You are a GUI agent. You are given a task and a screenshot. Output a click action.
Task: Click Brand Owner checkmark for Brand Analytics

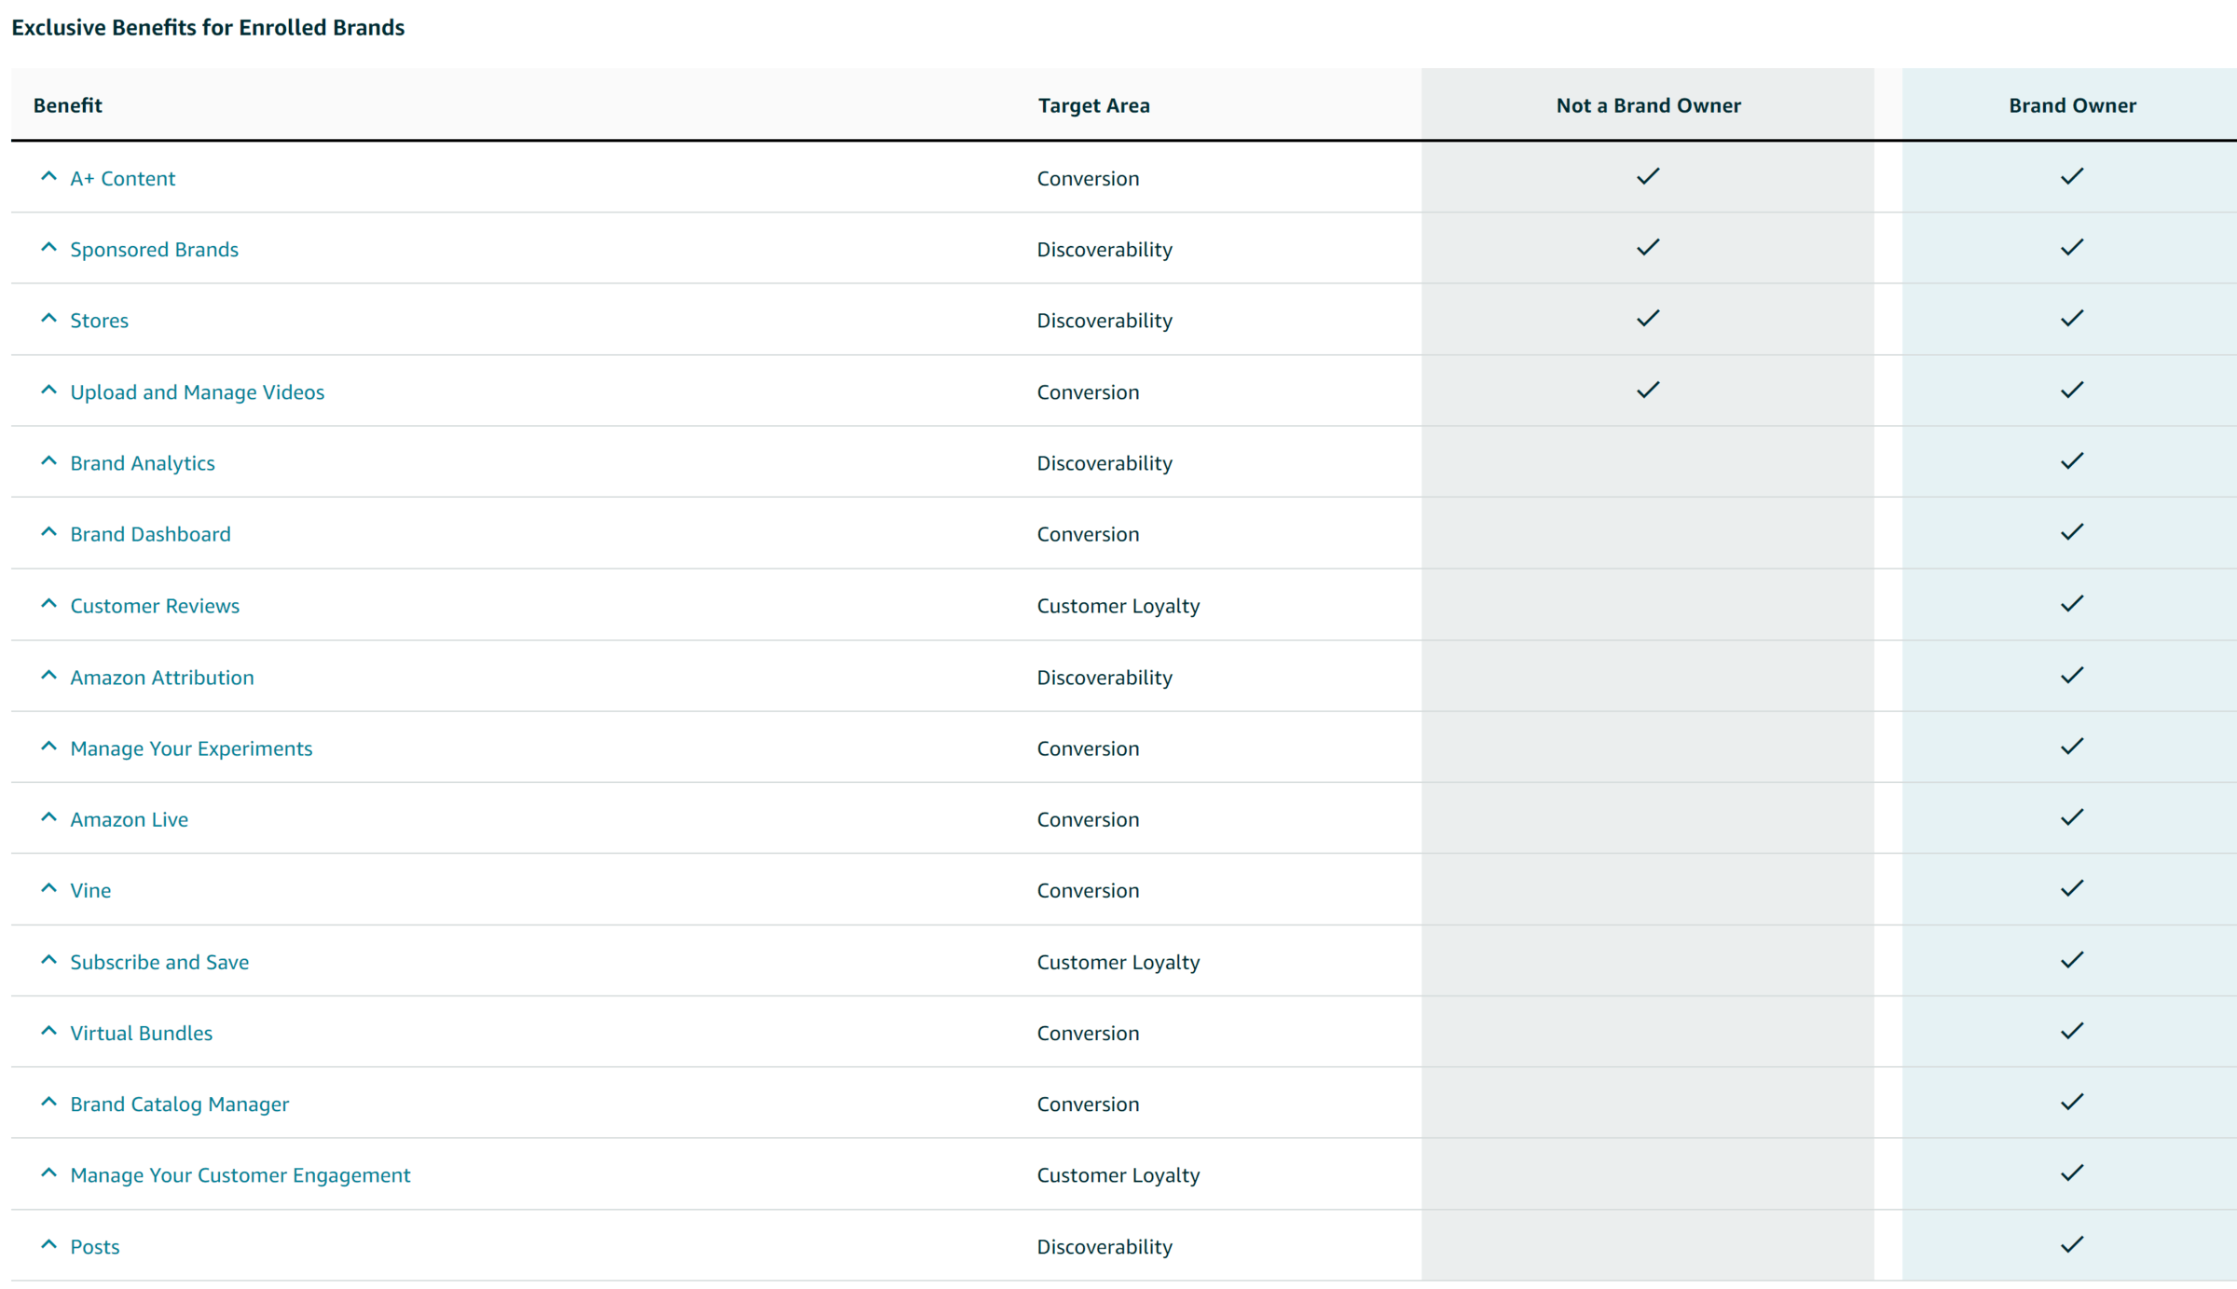pos(2072,460)
